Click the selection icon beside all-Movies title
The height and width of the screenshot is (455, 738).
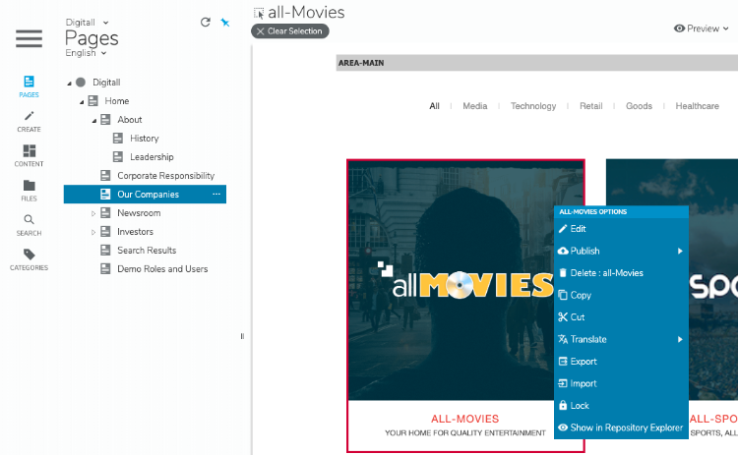[259, 13]
